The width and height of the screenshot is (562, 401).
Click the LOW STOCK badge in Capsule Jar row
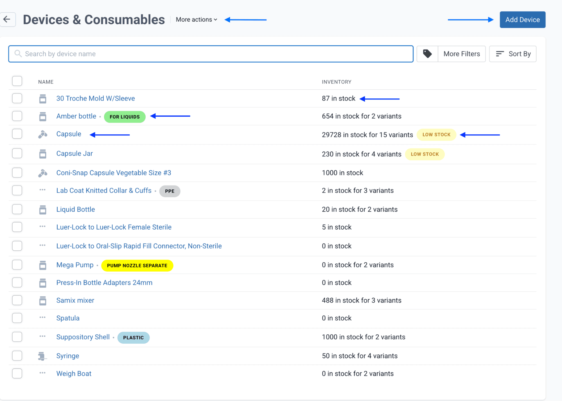tap(425, 154)
